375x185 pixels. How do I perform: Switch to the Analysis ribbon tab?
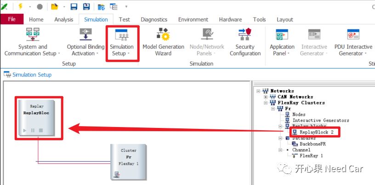coord(63,19)
